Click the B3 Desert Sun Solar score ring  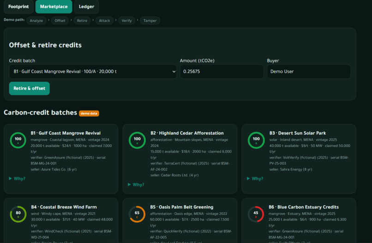(256, 140)
